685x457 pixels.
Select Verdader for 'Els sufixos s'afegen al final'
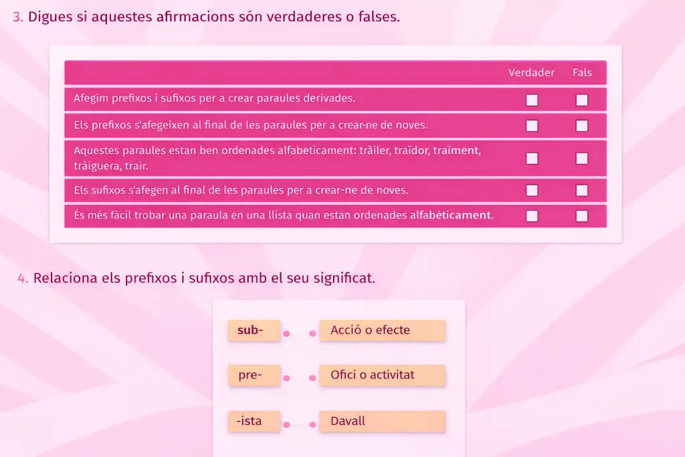coord(532,190)
